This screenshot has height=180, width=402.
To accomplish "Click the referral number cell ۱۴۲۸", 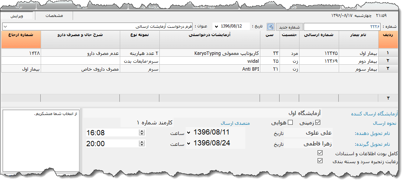I will point(21,53).
